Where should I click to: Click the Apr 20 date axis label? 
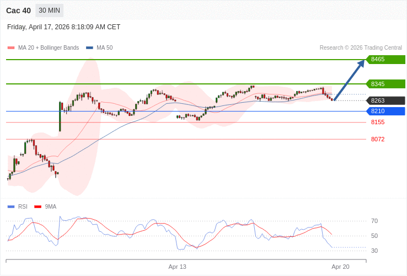[340, 267]
